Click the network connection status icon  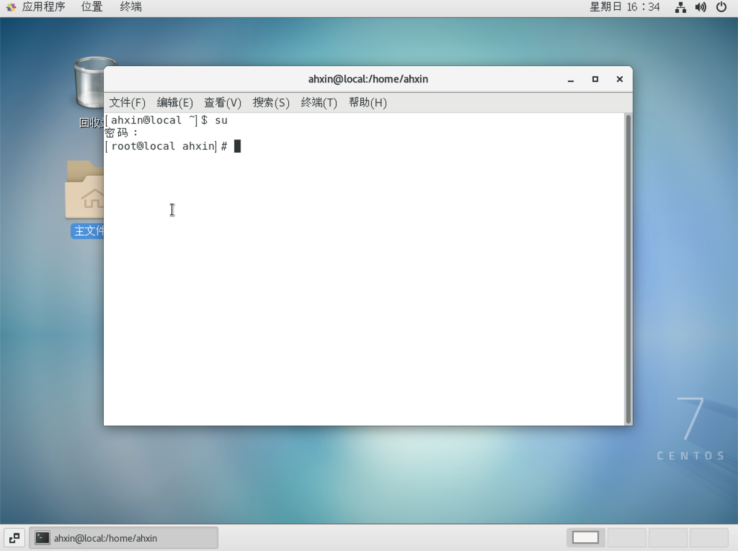pyautogui.click(x=680, y=7)
